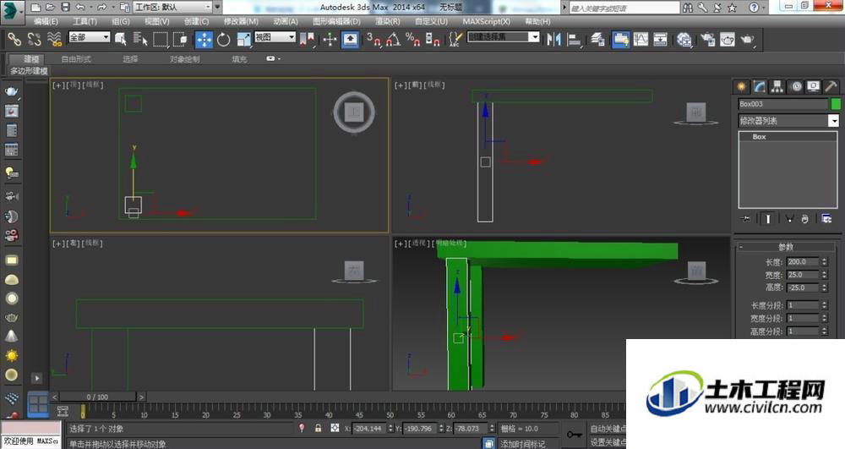The image size is (845, 449).
Task: Switch to the Modify panel tab
Action: (760, 86)
